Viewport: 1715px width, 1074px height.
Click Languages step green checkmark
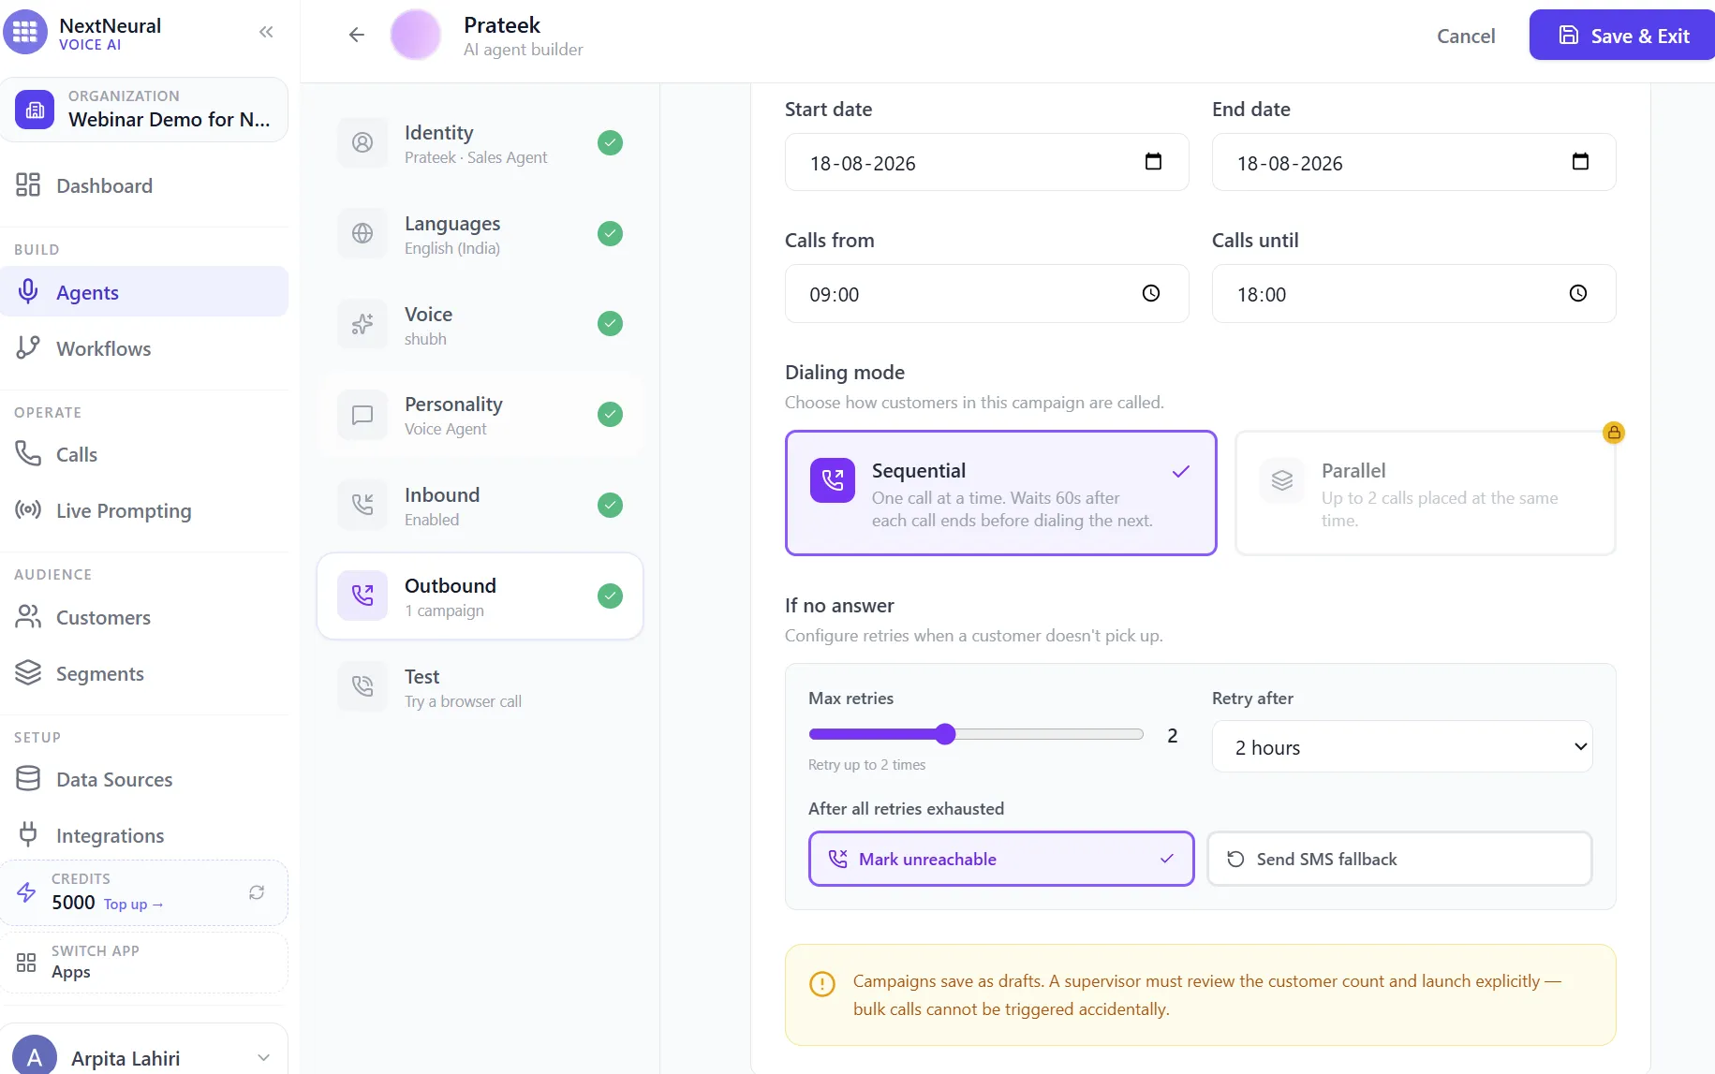click(610, 233)
